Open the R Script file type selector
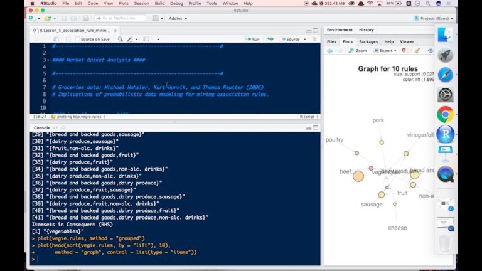 pyautogui.click(x=309, y=117)
